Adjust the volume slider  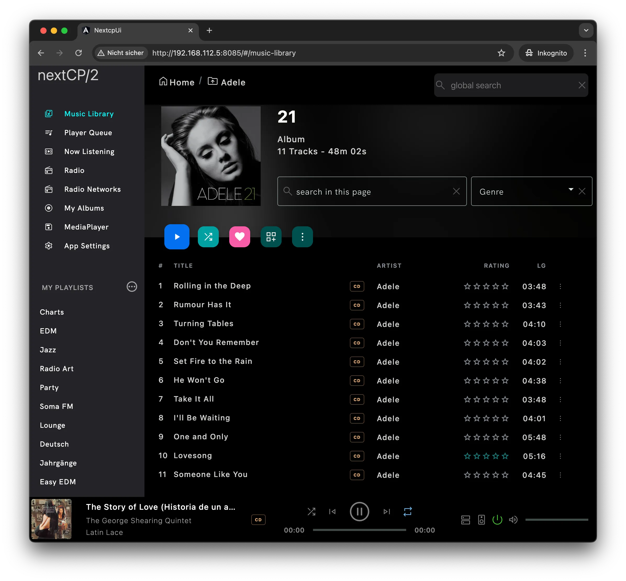[557, 520]
